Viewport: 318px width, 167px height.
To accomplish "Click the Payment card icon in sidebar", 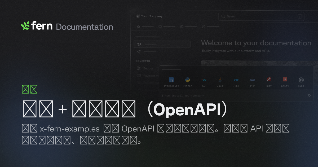I will 139,76.
